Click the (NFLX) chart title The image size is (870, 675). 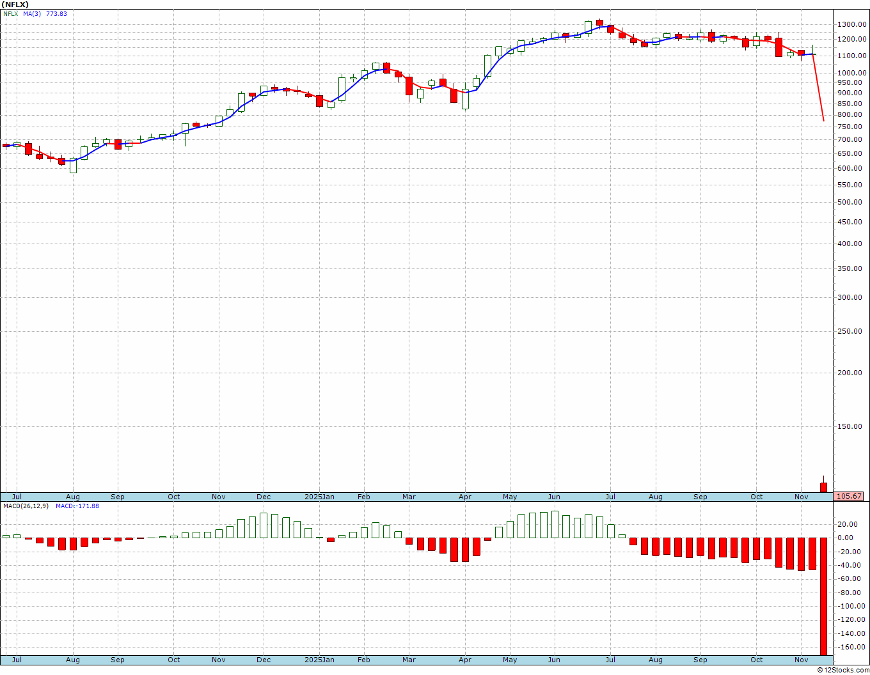15,4
